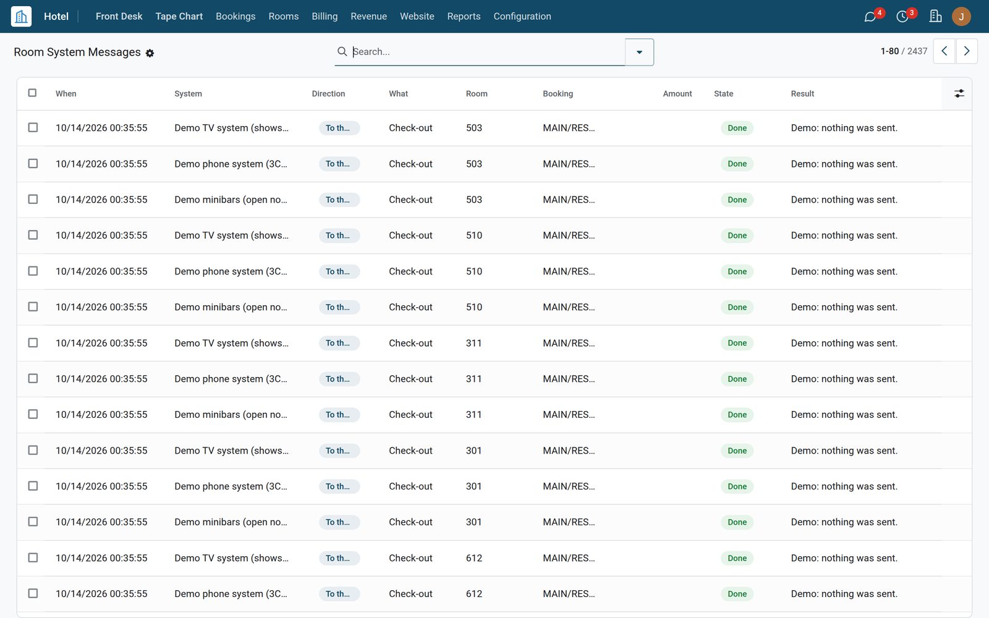
Task: Go to previous page arrow
Action: pyautogui.click(x=944, y=51)
